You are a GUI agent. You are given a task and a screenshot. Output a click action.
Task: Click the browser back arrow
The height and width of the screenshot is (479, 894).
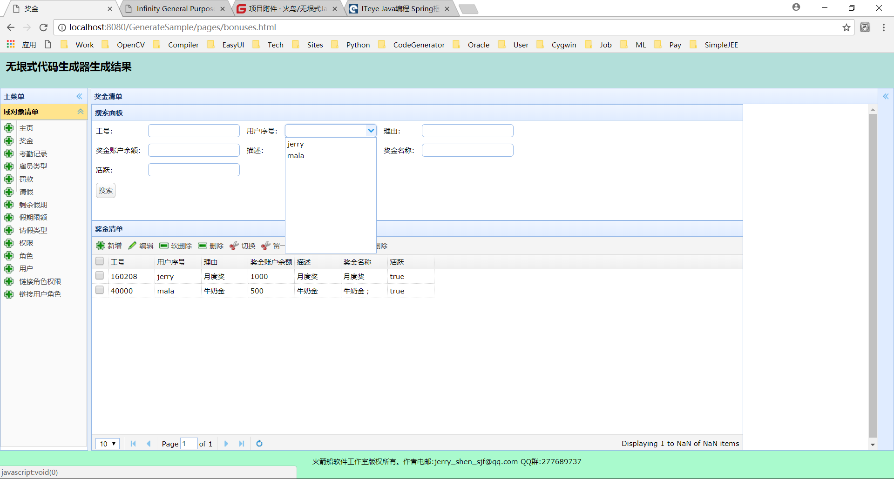point(11,27)
